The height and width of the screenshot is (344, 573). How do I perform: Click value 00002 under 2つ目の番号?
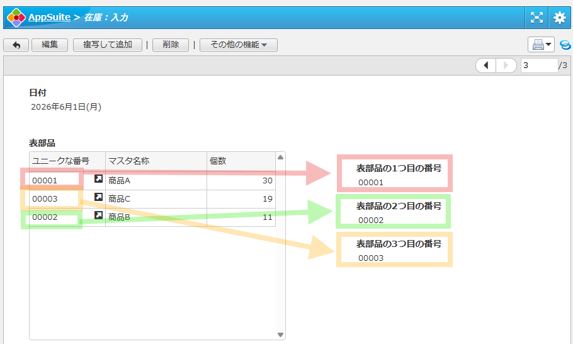pos(371,220)
